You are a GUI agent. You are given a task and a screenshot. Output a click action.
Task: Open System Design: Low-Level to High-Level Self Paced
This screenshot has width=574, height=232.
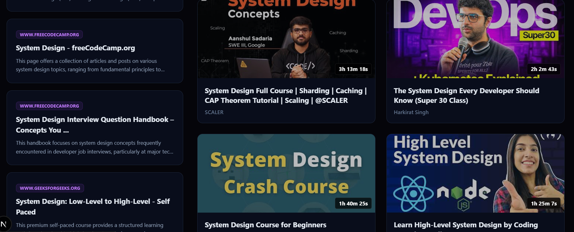coord(93,206)
